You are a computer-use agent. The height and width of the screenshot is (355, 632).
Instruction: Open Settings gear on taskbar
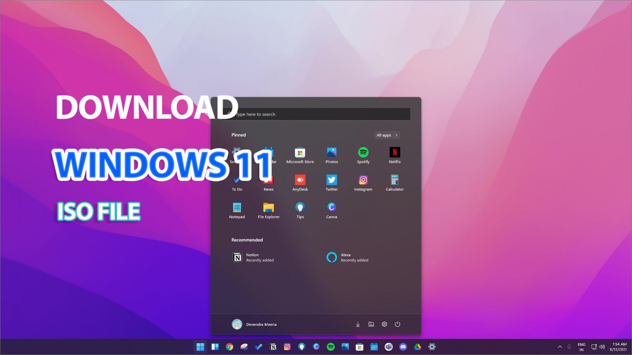click(x=432, y=347)
